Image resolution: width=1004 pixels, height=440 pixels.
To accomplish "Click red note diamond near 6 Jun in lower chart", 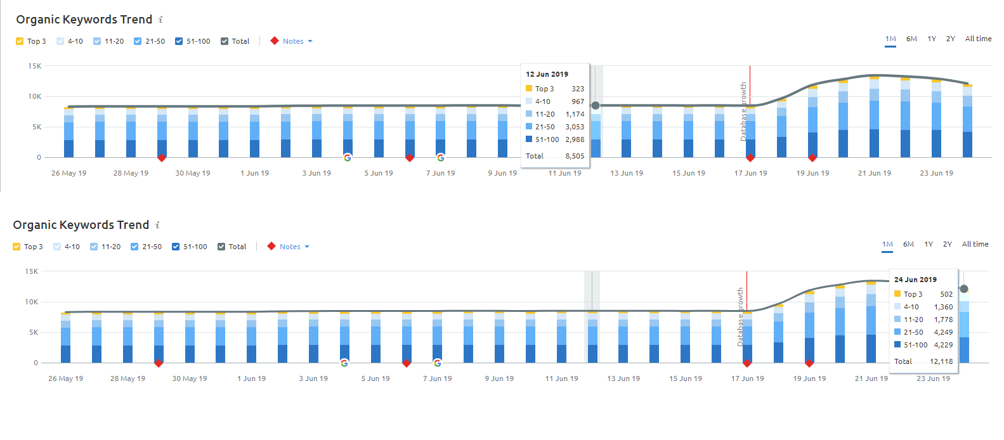I will tap(407, 363).
